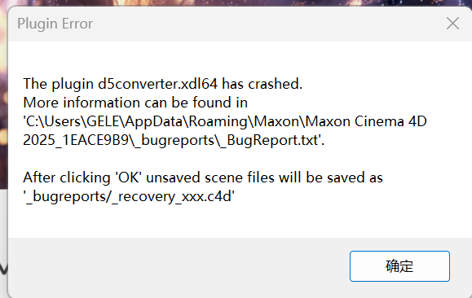This screenshot has width=472, height=298.
Task: Click the quoted 'OK' word in message
Action: pyautogui.click(x=129, y=177)
